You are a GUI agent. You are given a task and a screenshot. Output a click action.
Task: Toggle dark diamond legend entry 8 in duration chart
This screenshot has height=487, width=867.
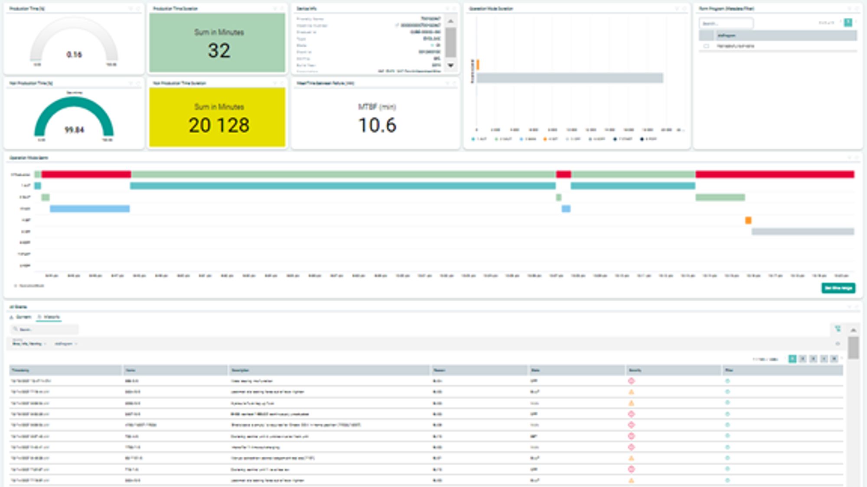(x=648, y=139)
